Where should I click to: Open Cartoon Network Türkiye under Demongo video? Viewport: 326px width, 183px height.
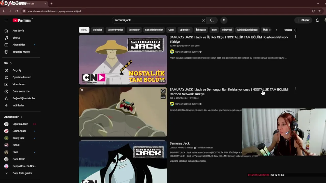(x=187, y=104)
